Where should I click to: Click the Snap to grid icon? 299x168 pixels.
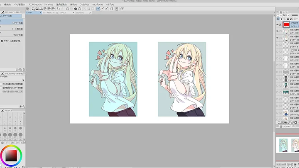pos(106,9)
